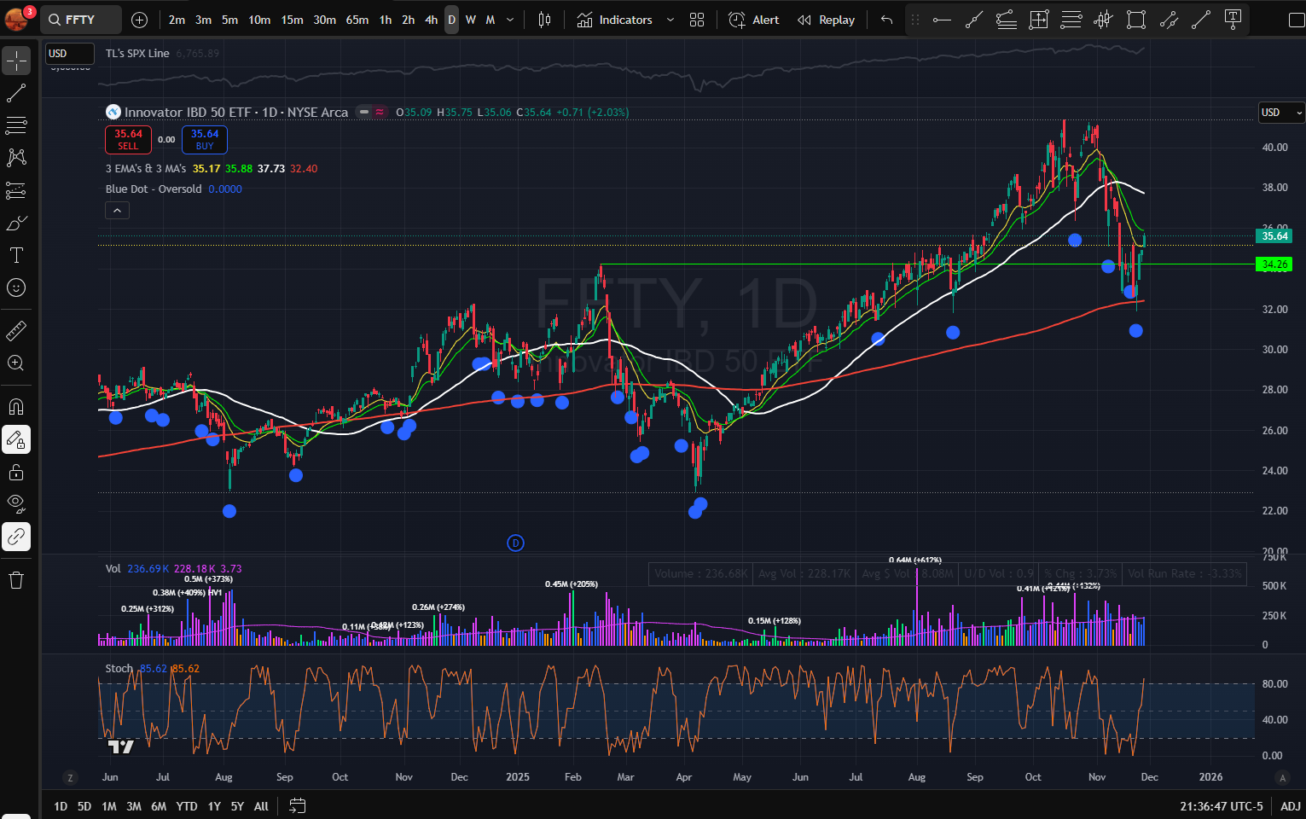The height and width of the screenshot is (819, 1306).
Task: Toggle lock all drawings
Action: pyautogui.click(x=16, y=472)
